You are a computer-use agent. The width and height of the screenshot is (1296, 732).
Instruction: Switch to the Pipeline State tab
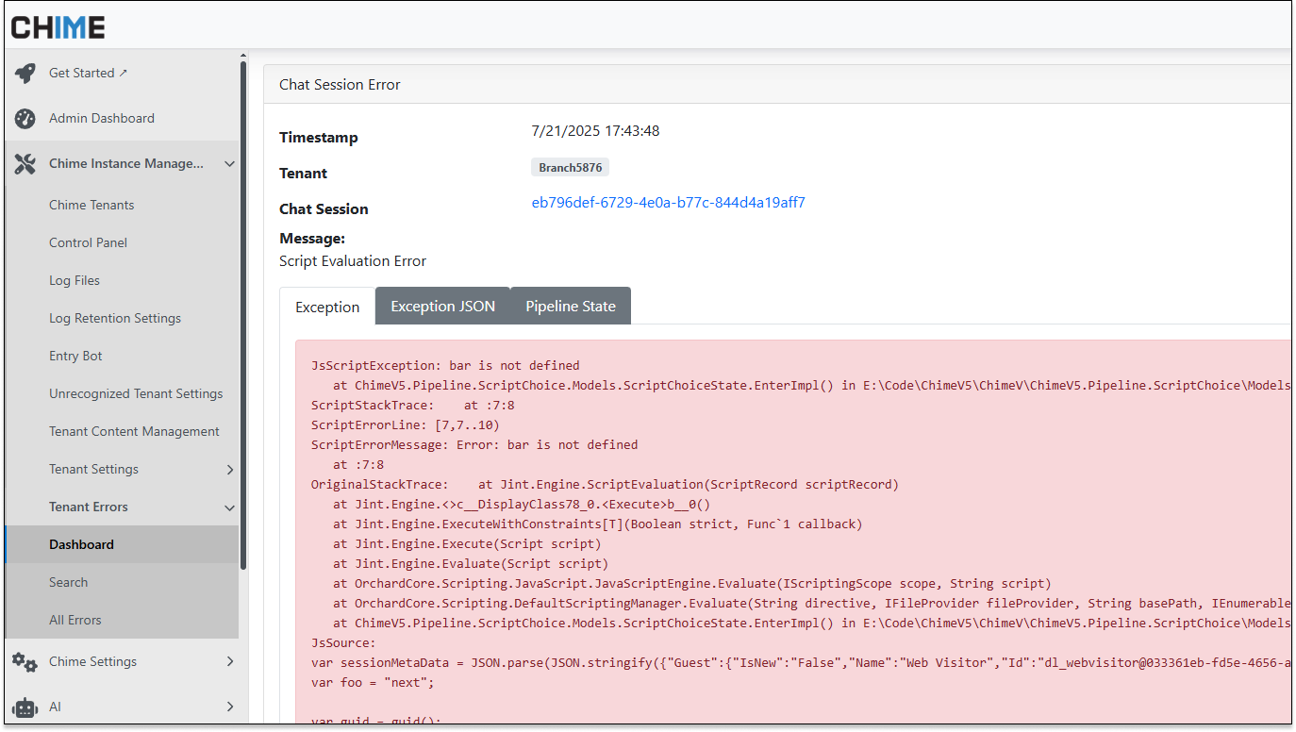[571, 306]
